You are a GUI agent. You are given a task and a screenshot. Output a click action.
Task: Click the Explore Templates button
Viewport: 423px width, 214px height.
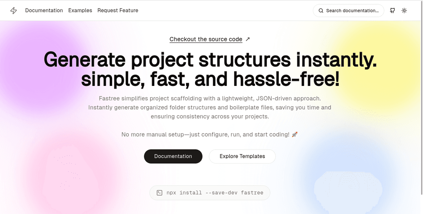coord(242,156)
